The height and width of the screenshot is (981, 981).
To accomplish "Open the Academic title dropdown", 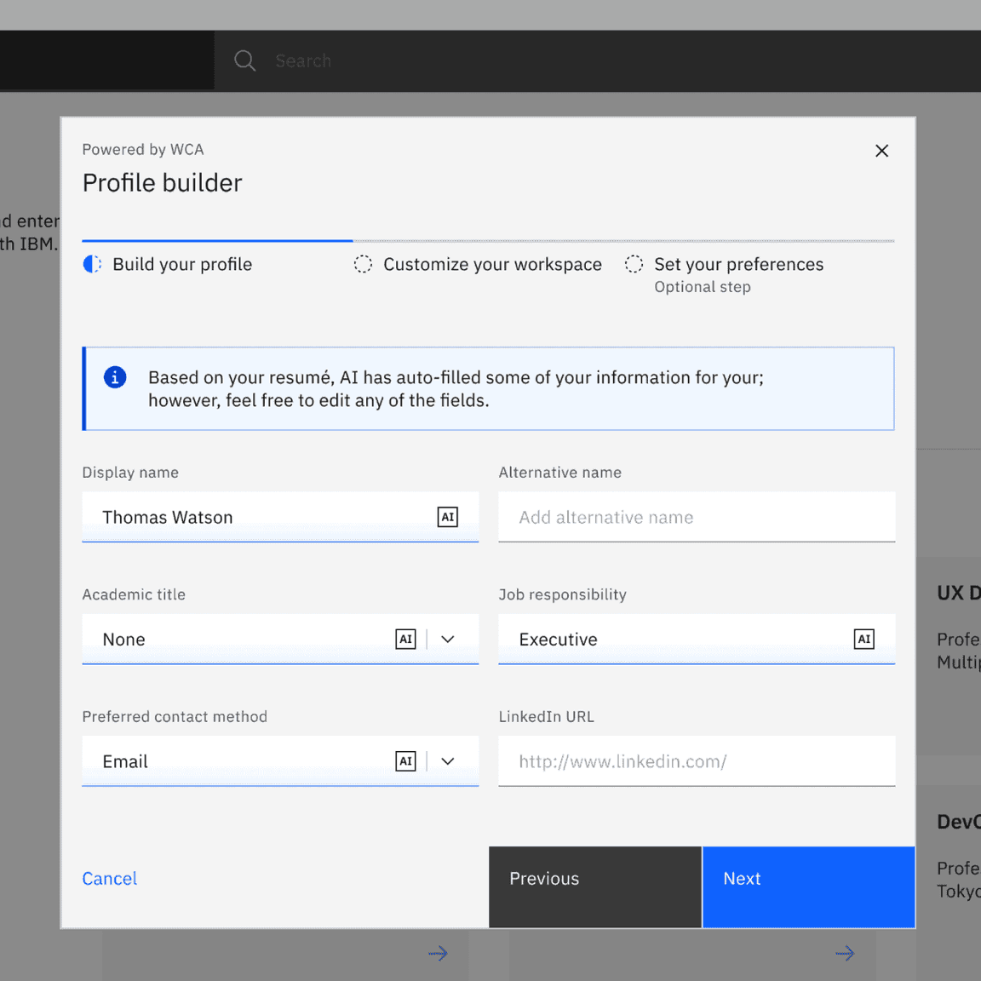I will [x=448, y=639].
